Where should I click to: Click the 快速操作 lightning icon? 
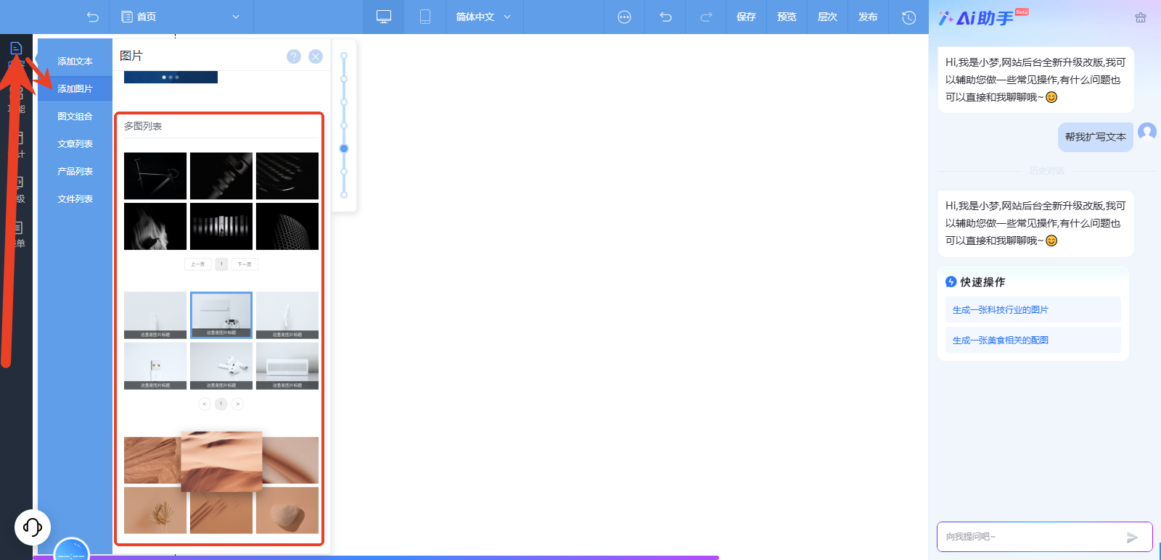click(x=951, y=282)
